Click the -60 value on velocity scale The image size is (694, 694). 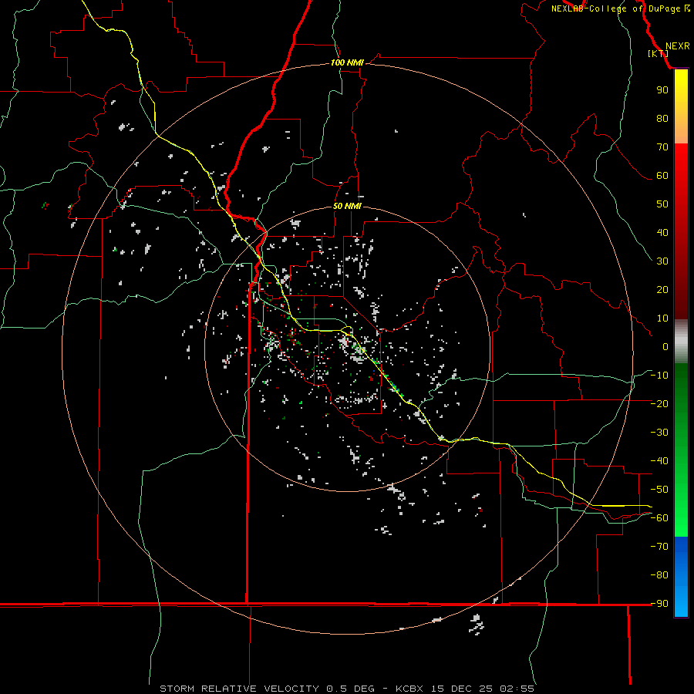(659, 518)
